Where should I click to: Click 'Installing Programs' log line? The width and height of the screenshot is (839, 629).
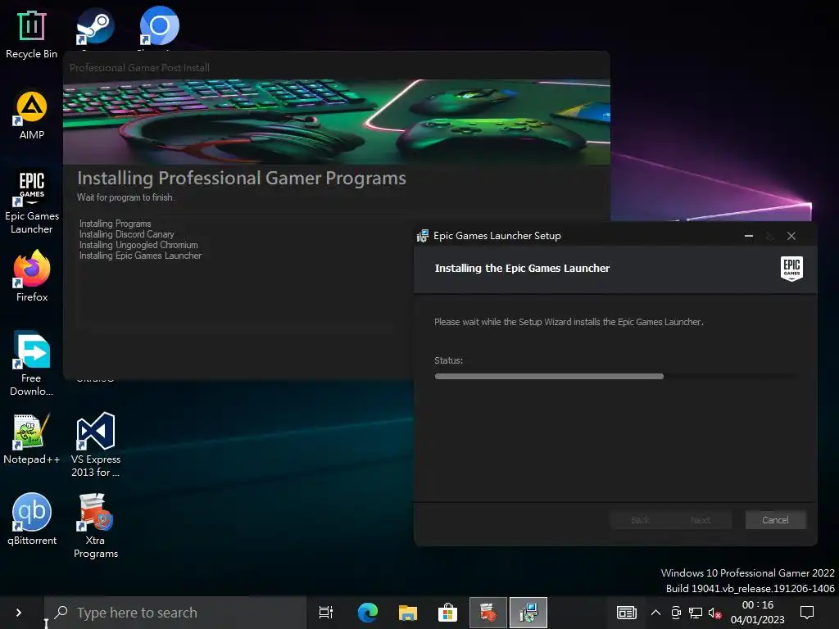(x=115, y=224)
